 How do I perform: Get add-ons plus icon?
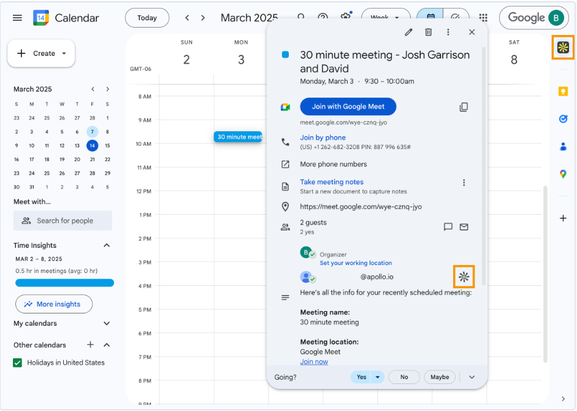coord(563,218)
